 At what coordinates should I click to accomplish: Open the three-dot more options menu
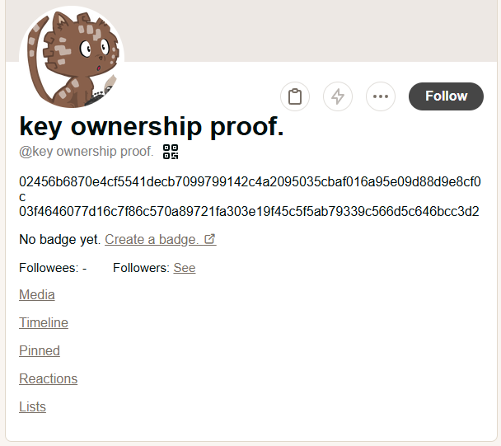tap(380, 96)
